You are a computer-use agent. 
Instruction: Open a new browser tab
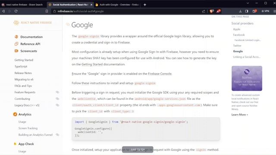[145, 5]
